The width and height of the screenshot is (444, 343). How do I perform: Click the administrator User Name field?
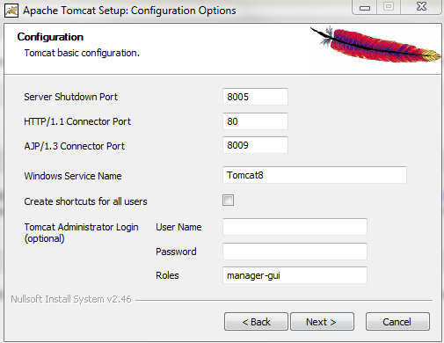(295, 227)
